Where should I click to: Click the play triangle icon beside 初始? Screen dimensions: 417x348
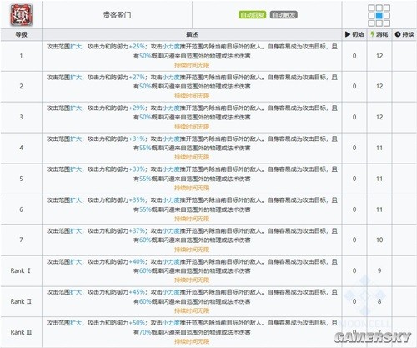coord(348,34)
